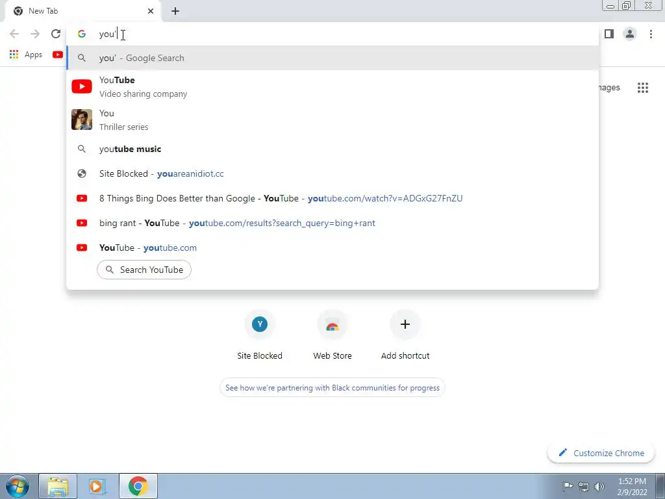Select the "you' - Google Search" suggestion
This screenshot has width=665, height=499.
[x=332, y=58]
